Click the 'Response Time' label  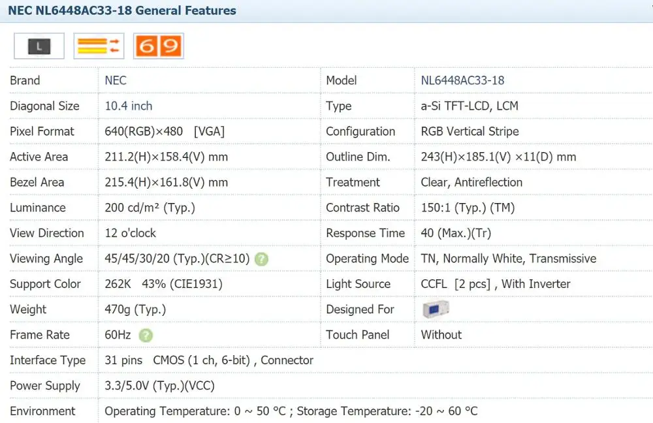(365, 233)
